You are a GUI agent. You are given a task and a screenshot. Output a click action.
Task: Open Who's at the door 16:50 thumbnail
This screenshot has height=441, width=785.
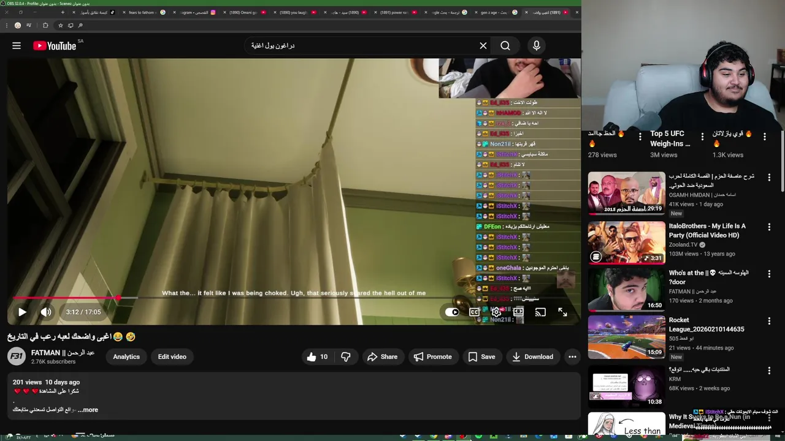pyautogui.click(x=626, y=290)
